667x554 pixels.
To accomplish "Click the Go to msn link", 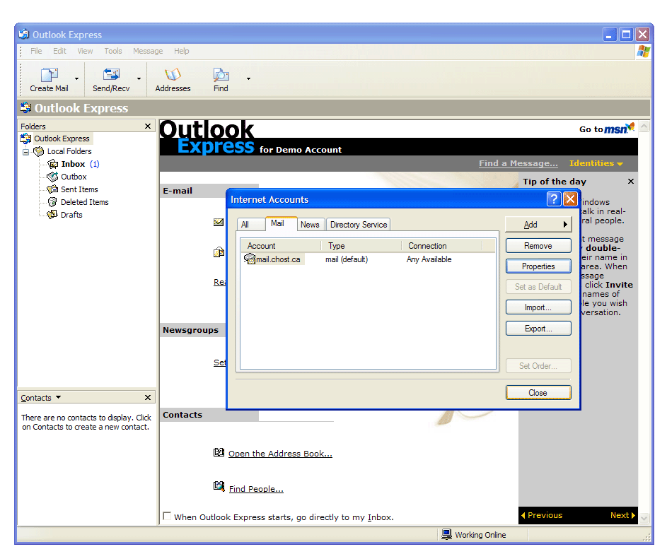I will point(607,129).
